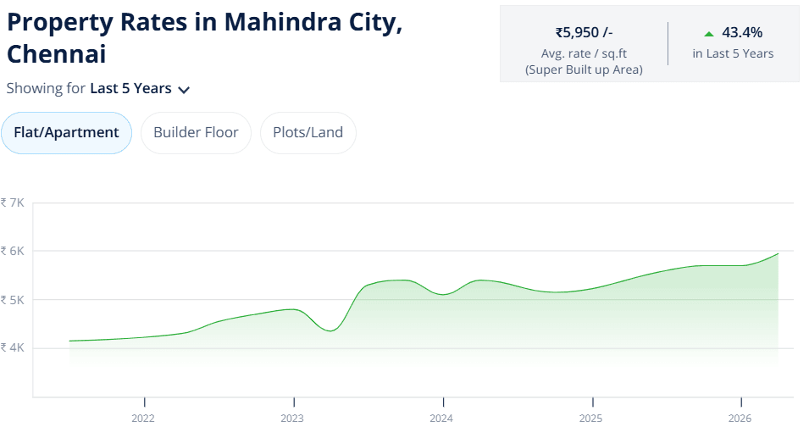Click the green up-arrow growth icon

coord(709,34)
